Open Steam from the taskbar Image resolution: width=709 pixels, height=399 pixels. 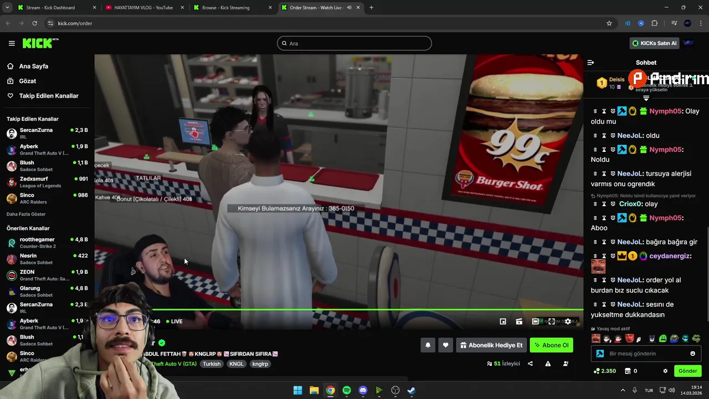(x=412, y=390)
